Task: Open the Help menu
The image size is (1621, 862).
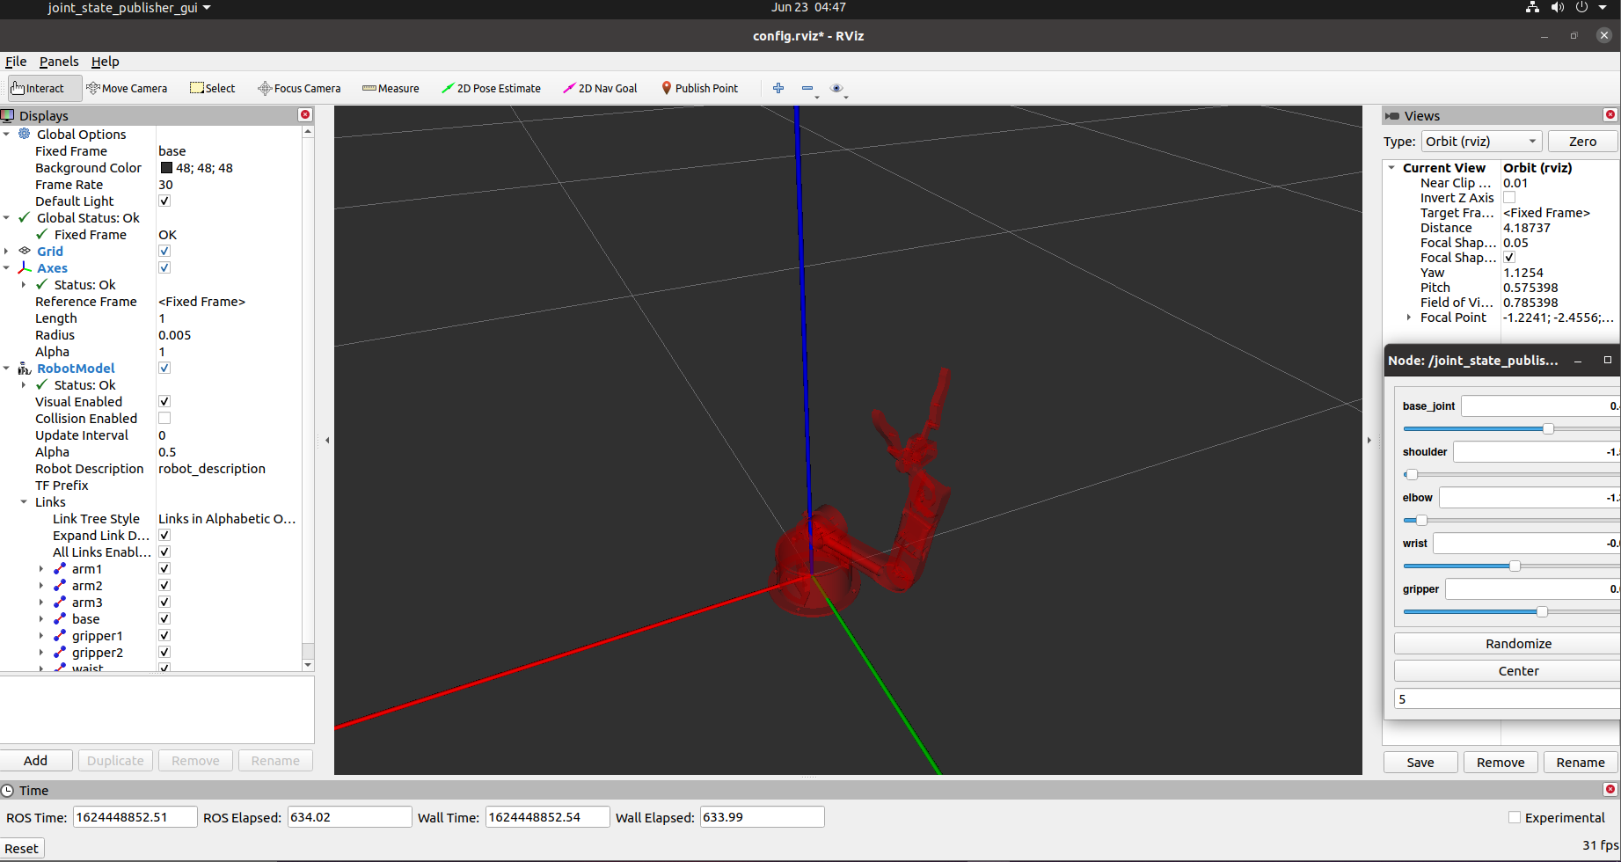Action: pyautogui.click(x=106, y=62)
